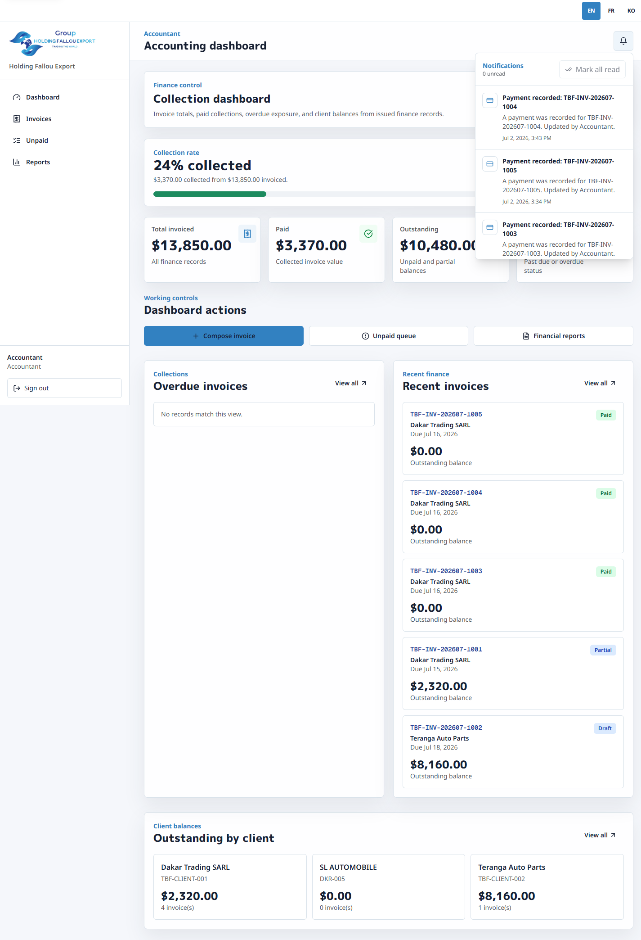Switch language to EN
The height and width of the screenshot is (940, 641).
click(591, 11)
